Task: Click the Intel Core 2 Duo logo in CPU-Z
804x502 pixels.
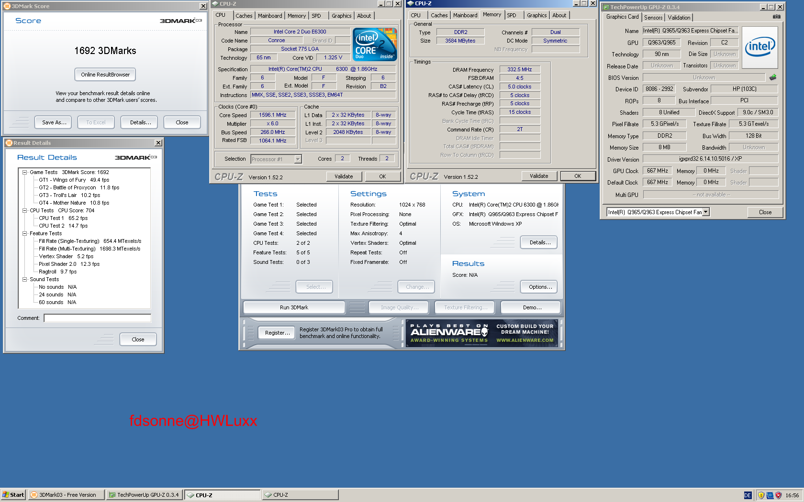Action: (x=375, y=44)
